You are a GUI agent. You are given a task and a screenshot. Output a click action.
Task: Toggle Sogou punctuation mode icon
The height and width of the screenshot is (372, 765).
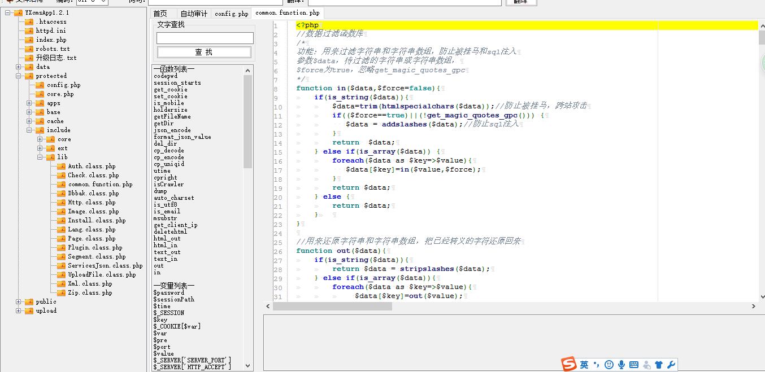click(597, 365)
